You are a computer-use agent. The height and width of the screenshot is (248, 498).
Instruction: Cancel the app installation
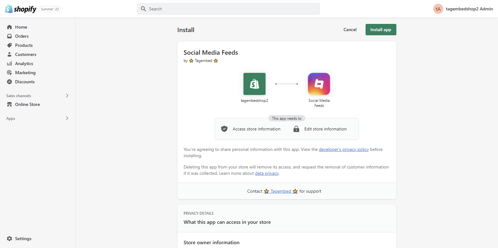point(350,30)
